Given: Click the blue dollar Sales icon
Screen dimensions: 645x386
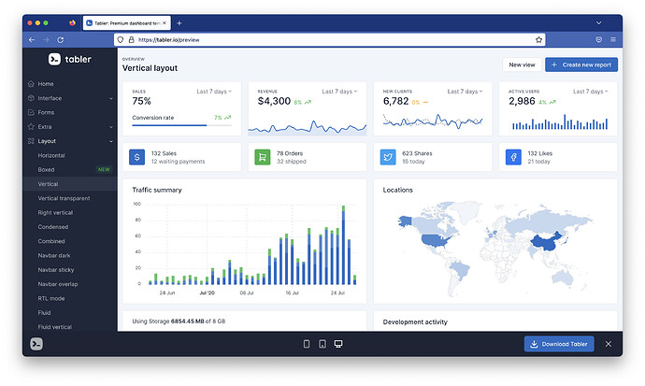Looking at the screenshot, I should click(136, 157).
